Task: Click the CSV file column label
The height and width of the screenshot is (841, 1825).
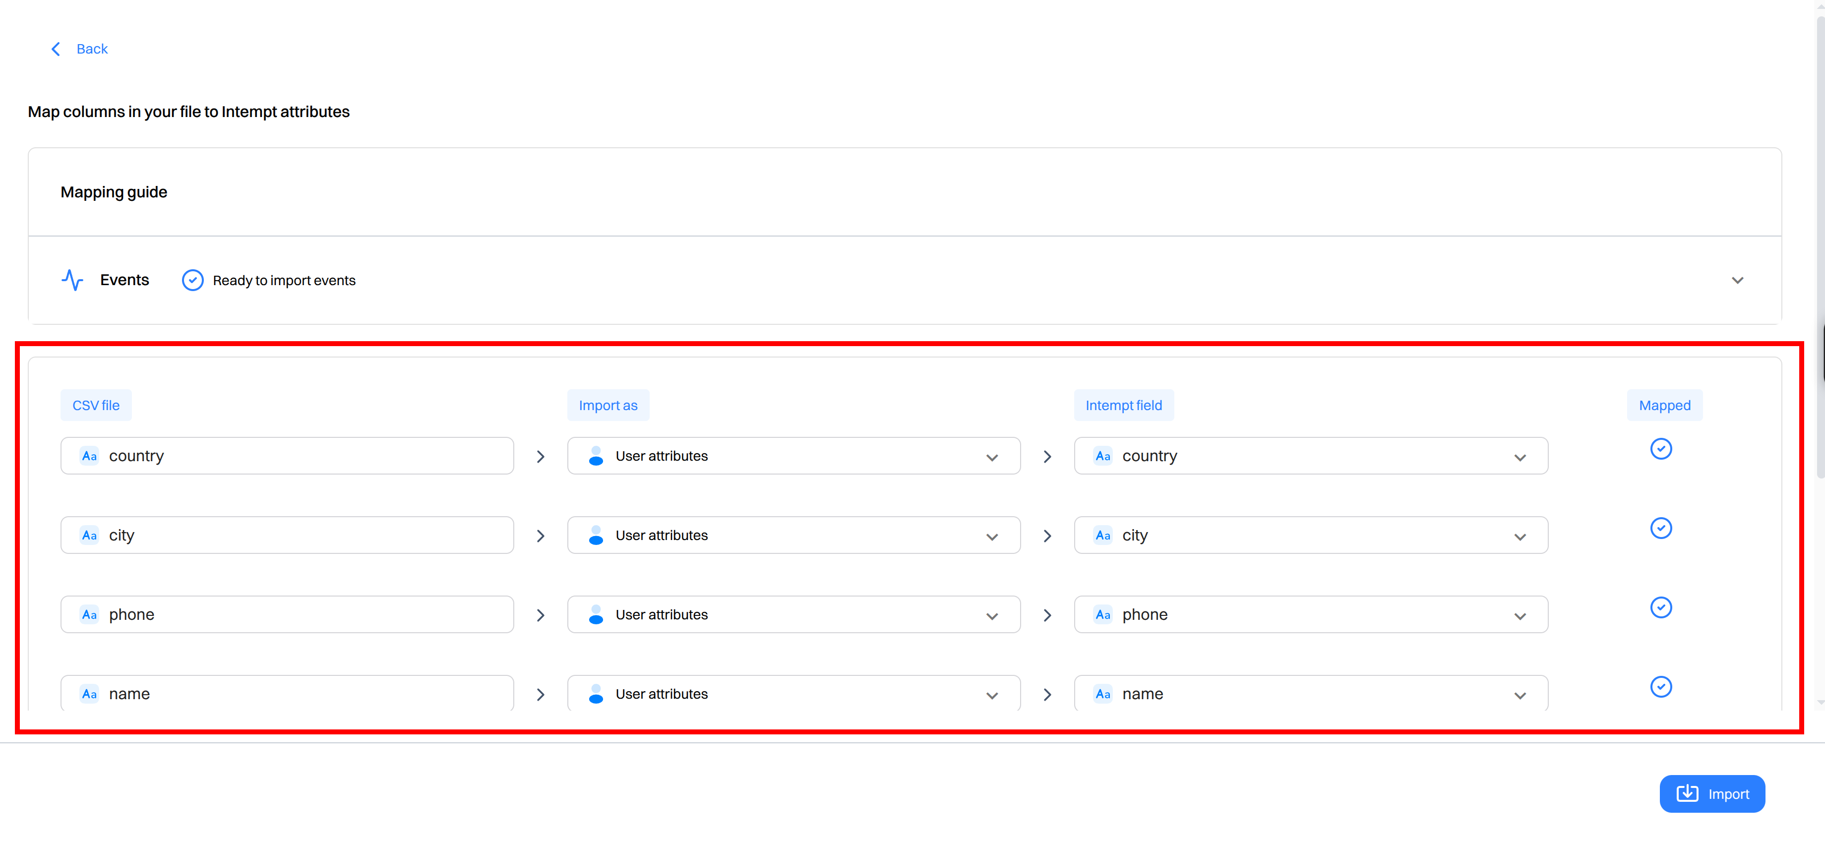Action: point(96,405)
